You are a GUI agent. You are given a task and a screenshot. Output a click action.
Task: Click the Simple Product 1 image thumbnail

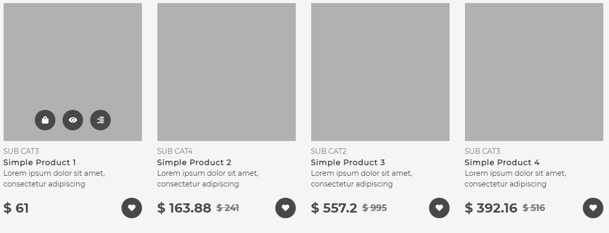73,61
